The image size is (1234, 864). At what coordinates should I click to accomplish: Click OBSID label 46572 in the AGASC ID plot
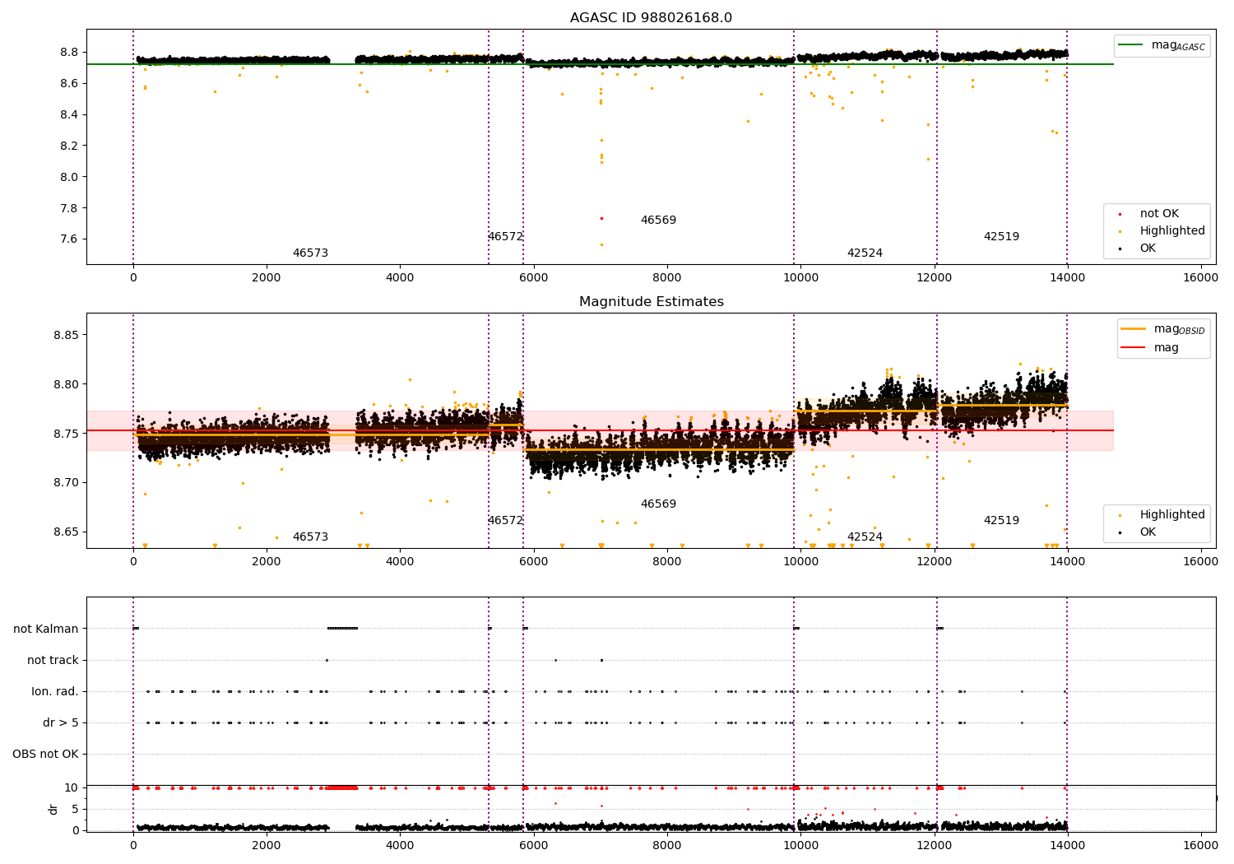(505, 237)
